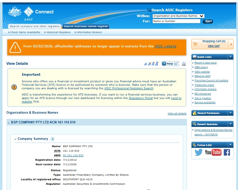Screen dimensions: 238x190
Task: Click the Go search button
Action: [x=208, y=21]
